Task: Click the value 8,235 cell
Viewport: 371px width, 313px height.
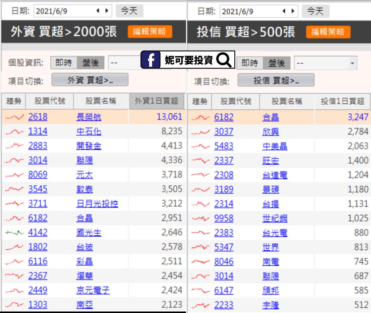Action: coord(172,131)
